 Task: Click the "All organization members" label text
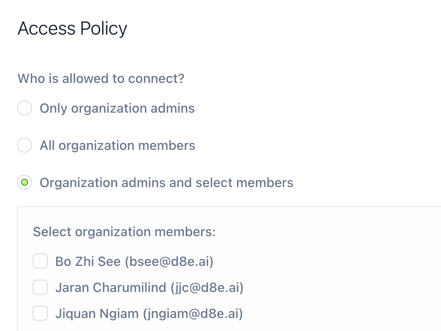tap(118, 145)
